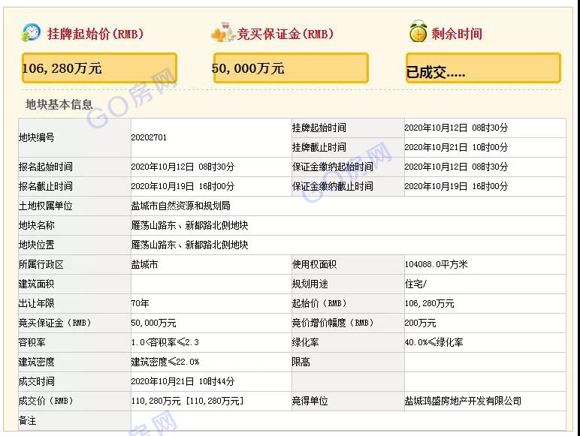Click the 地块名称 value cell

[x=189, y=225]
